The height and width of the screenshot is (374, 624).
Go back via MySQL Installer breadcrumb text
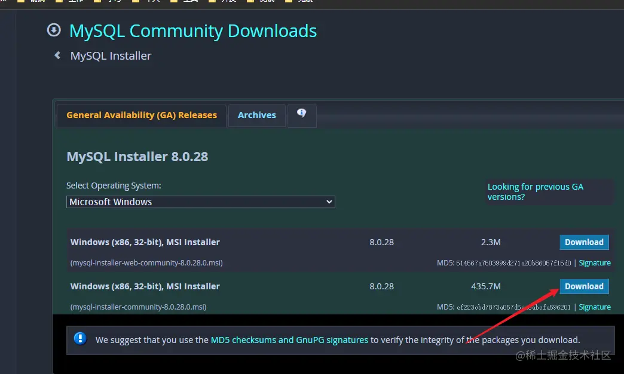(x=111, y=55)
